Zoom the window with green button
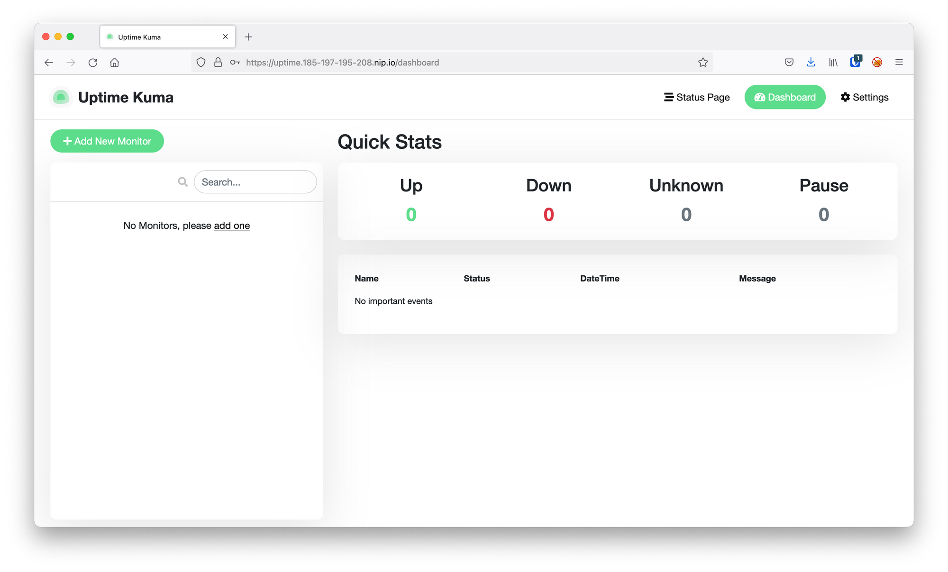The height and width of the screenshot is (572, 948). click(70, 37)
